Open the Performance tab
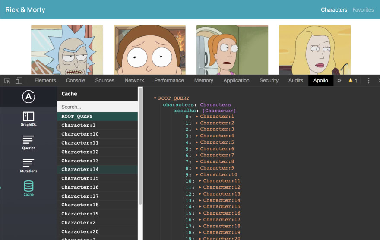 (169, 80)
